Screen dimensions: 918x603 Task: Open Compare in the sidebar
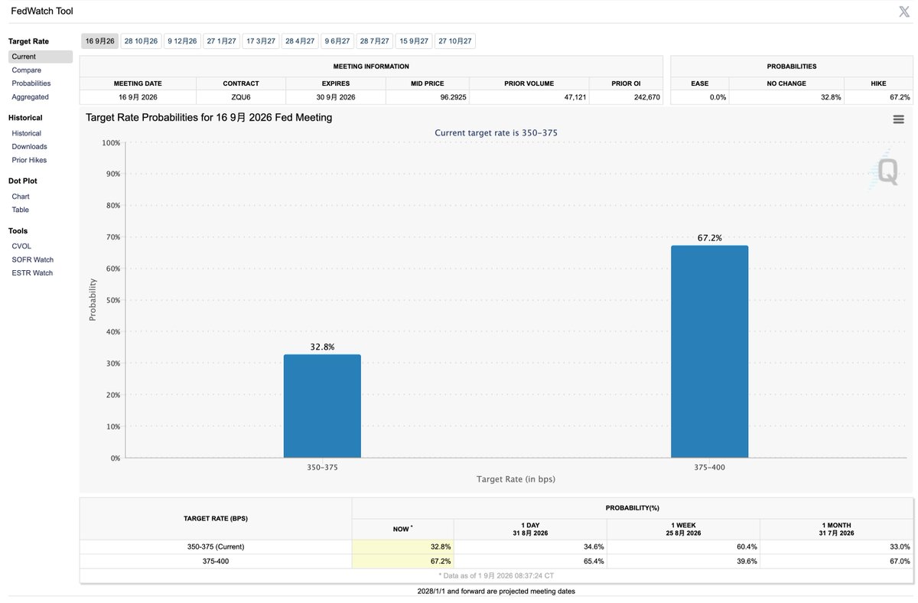tap(27, 70)
